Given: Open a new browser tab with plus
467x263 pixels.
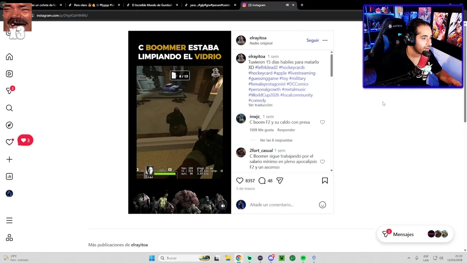Looking at the screenshot, I should click(x=302, y=5).
